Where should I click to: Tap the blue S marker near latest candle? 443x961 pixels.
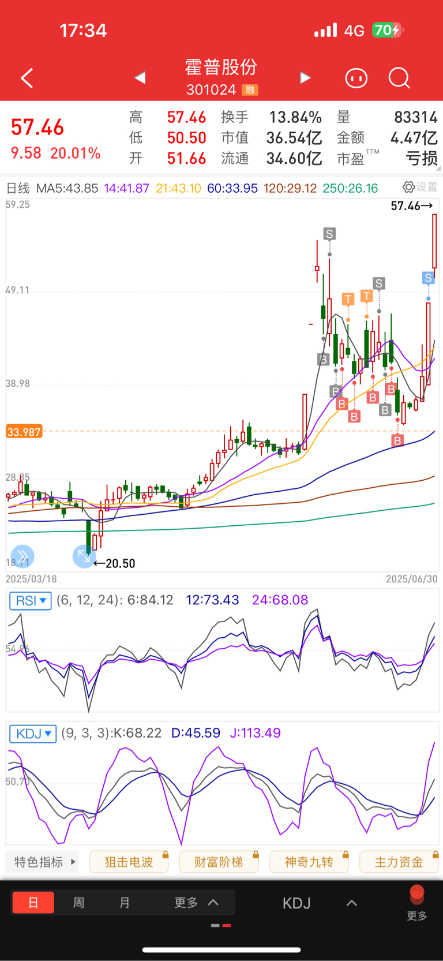click(x=428, y=278)
